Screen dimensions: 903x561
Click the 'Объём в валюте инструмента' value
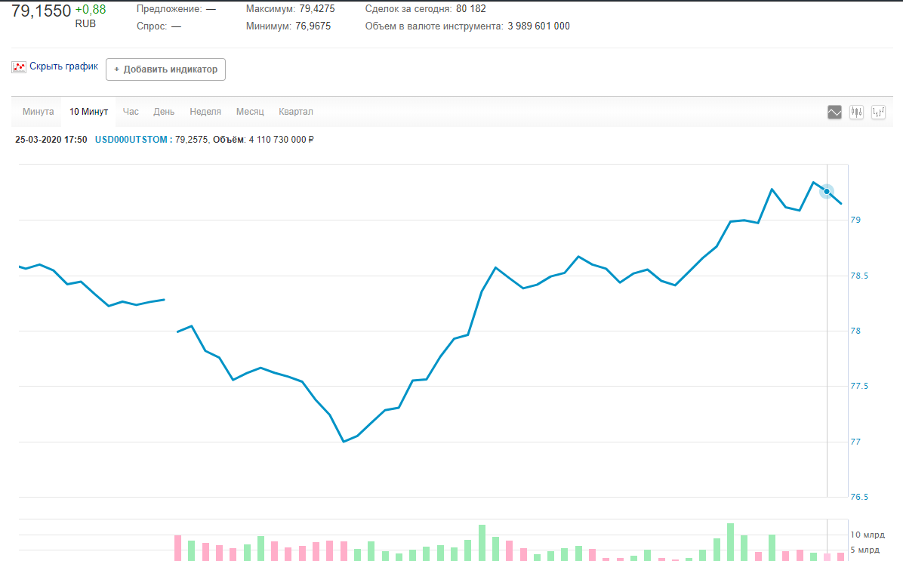tap(538, 26)
